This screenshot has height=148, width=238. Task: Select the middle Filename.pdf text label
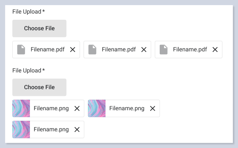click(x=119, y=50)
